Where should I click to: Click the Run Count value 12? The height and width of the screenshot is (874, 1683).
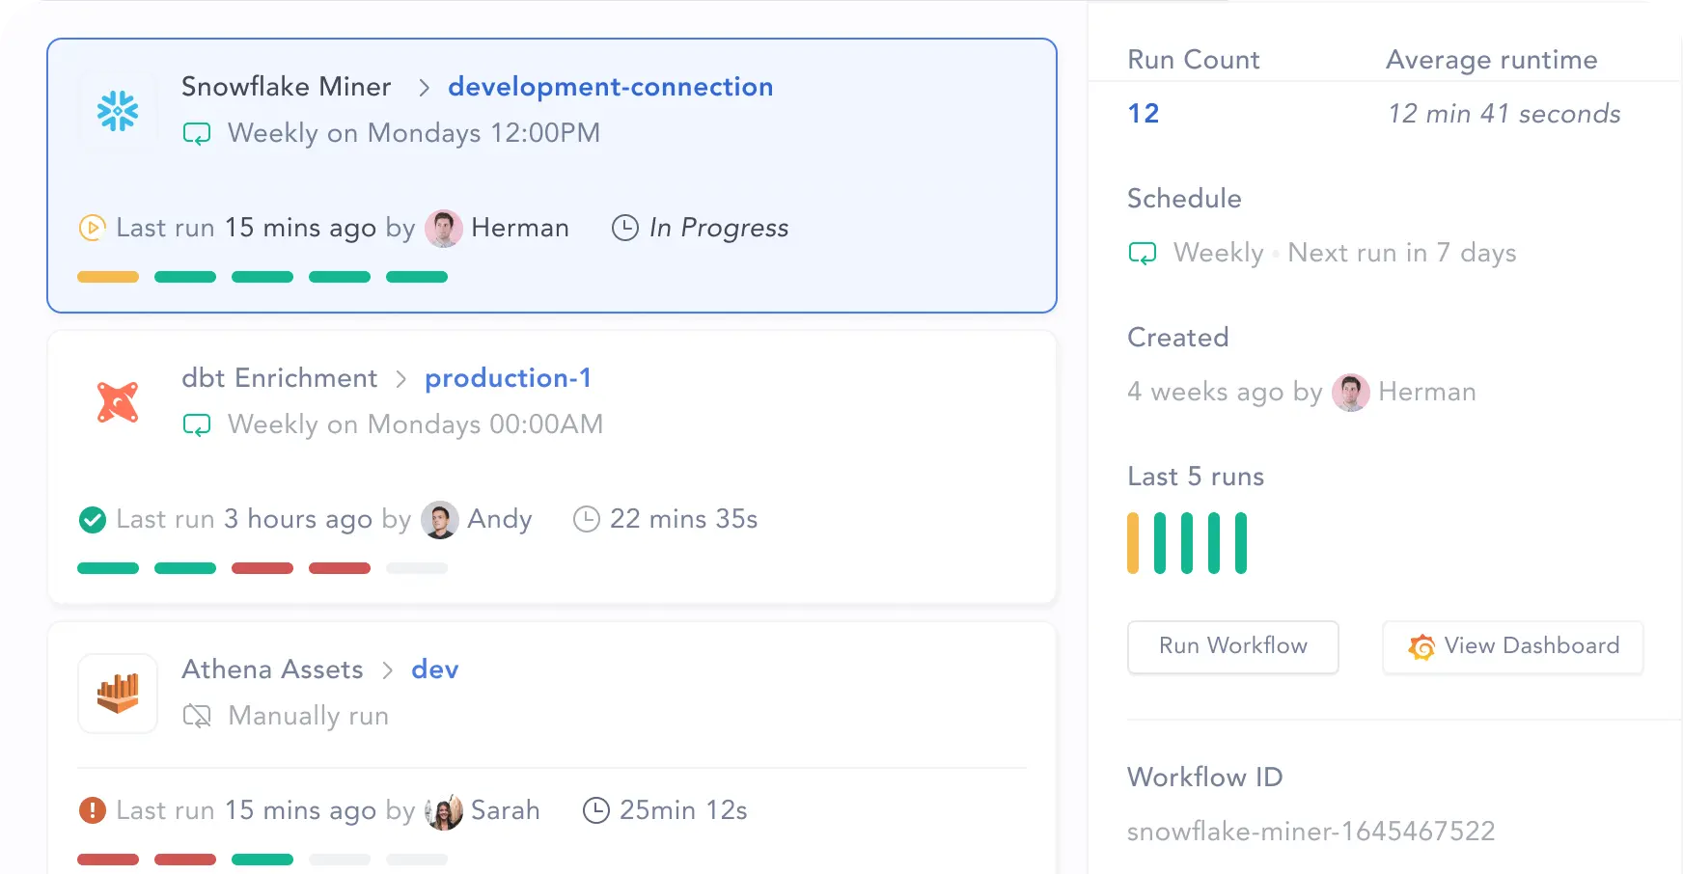(x=1144, y=114)
